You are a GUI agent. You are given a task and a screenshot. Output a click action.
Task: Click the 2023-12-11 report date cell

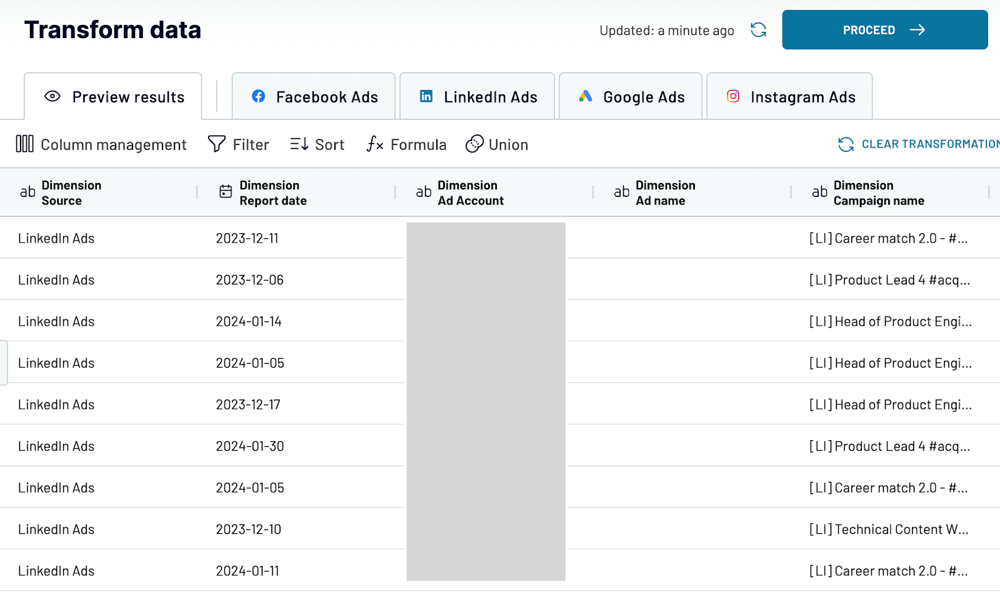(x=247, y=238)
